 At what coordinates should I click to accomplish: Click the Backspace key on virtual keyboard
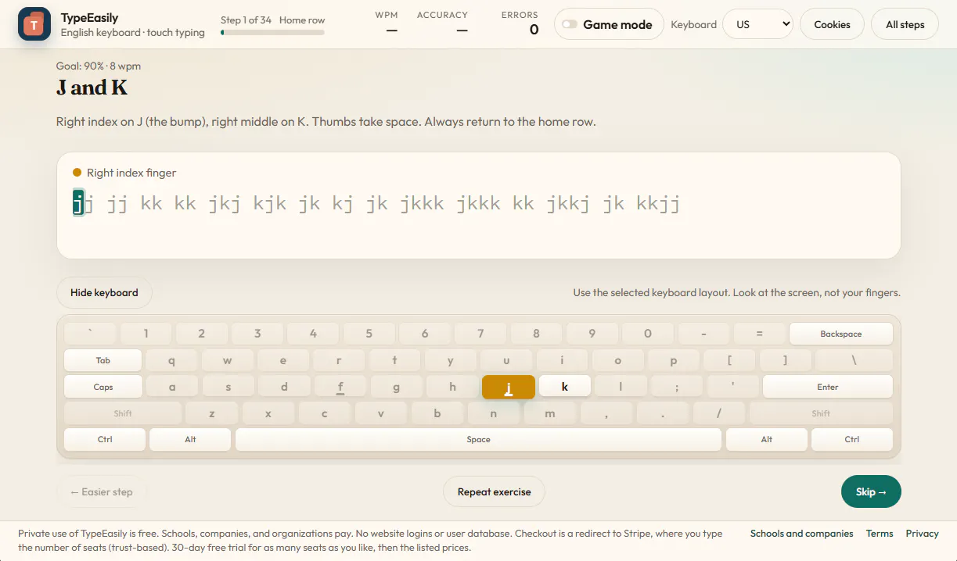coord(841,334)
